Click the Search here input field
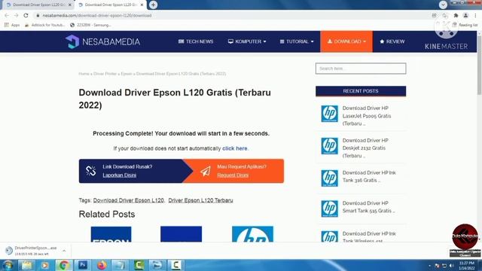The image size is (482, 271). [x=361, y=69]
